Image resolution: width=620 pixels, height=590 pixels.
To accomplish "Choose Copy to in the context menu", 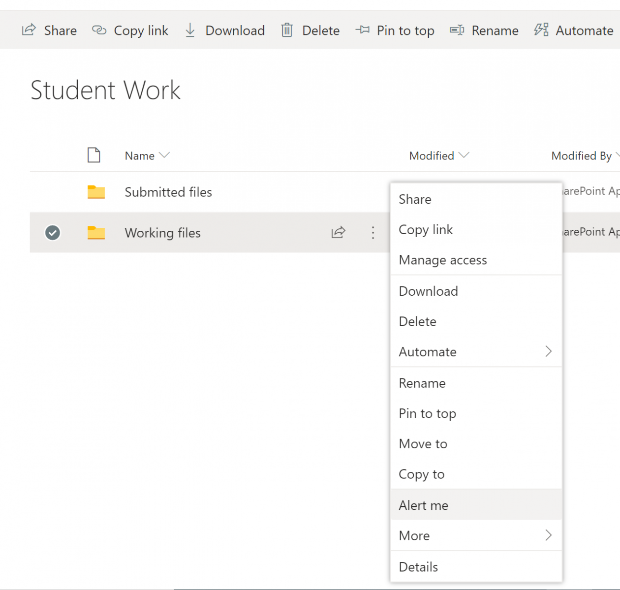I will (476, 474).
